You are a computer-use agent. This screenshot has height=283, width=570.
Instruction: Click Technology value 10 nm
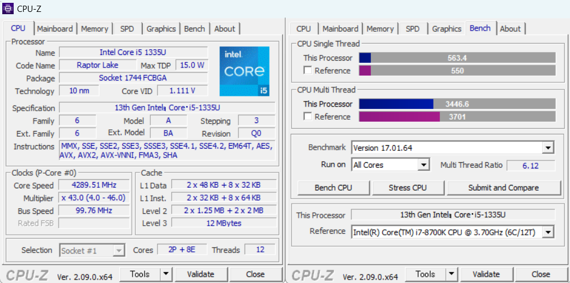click(x=79, y=91)
